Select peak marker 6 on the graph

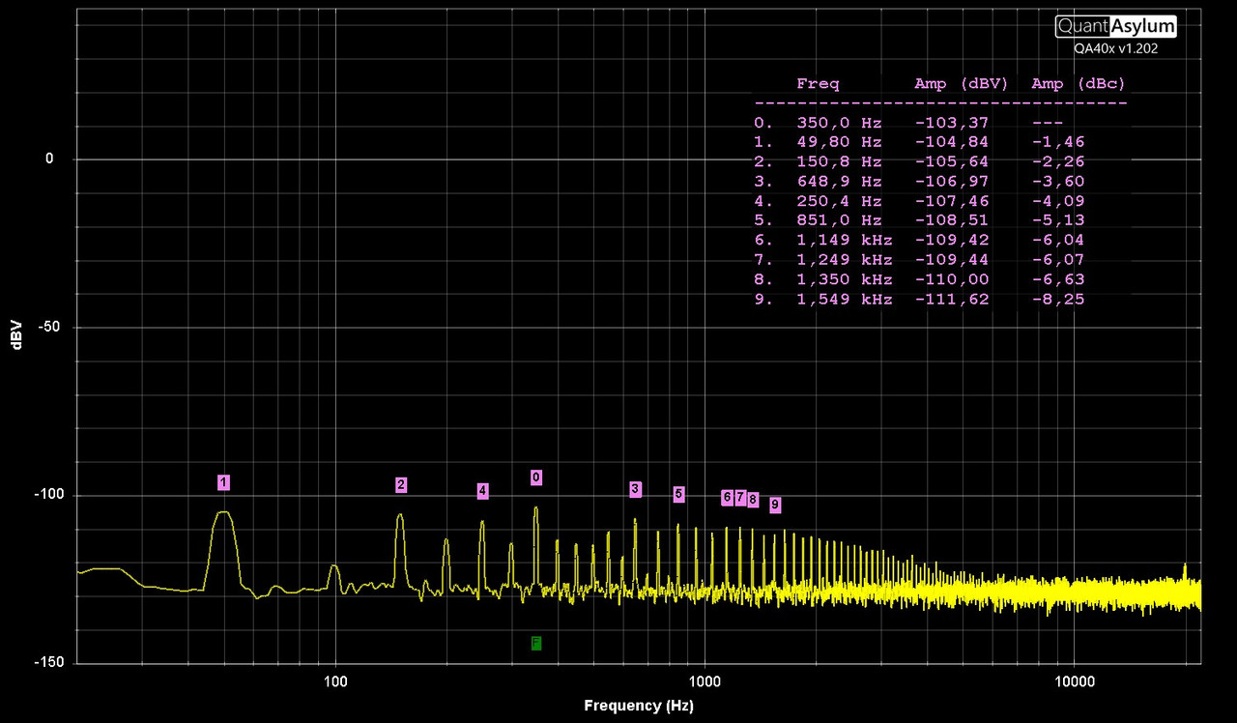(727, 498)
